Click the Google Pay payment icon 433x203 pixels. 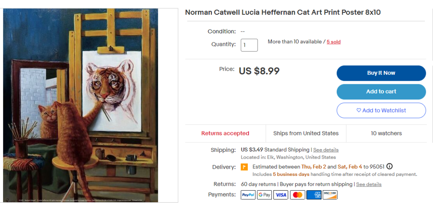pos(265,195)
